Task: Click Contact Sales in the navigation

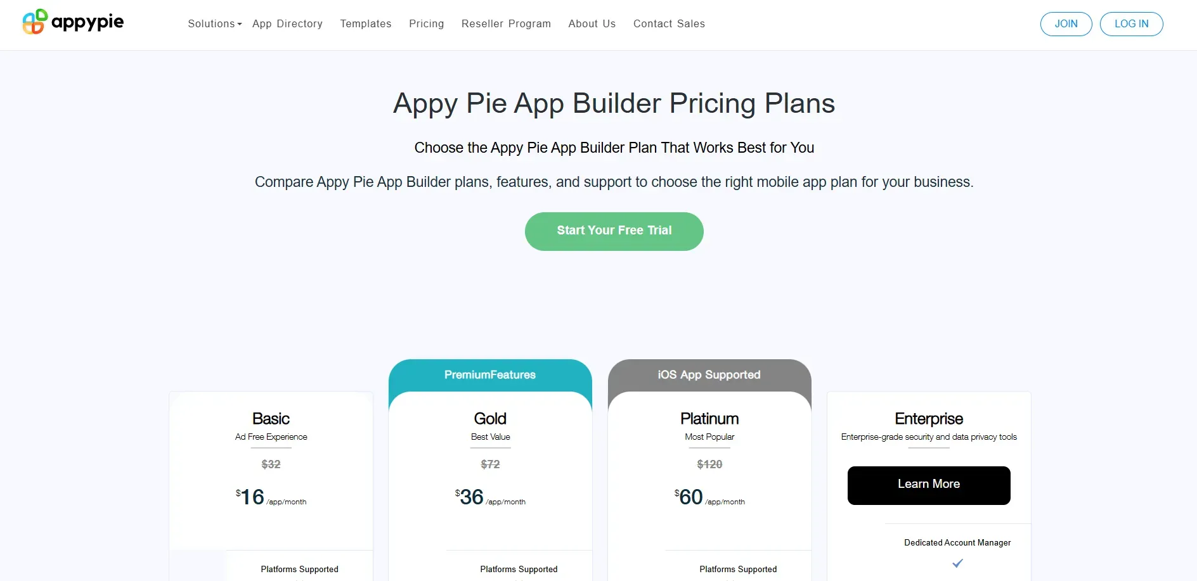Action: [669, 23]
